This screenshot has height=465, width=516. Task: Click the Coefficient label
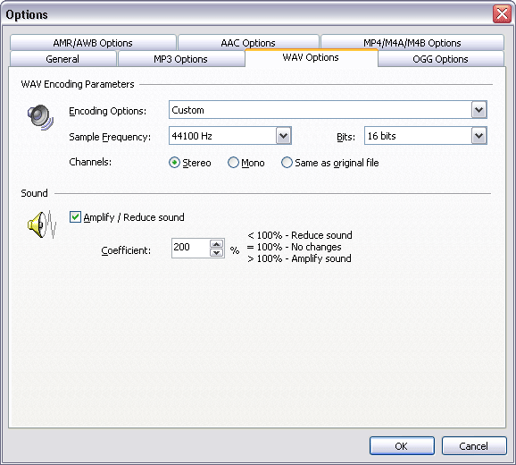click(x=126, y=250)
